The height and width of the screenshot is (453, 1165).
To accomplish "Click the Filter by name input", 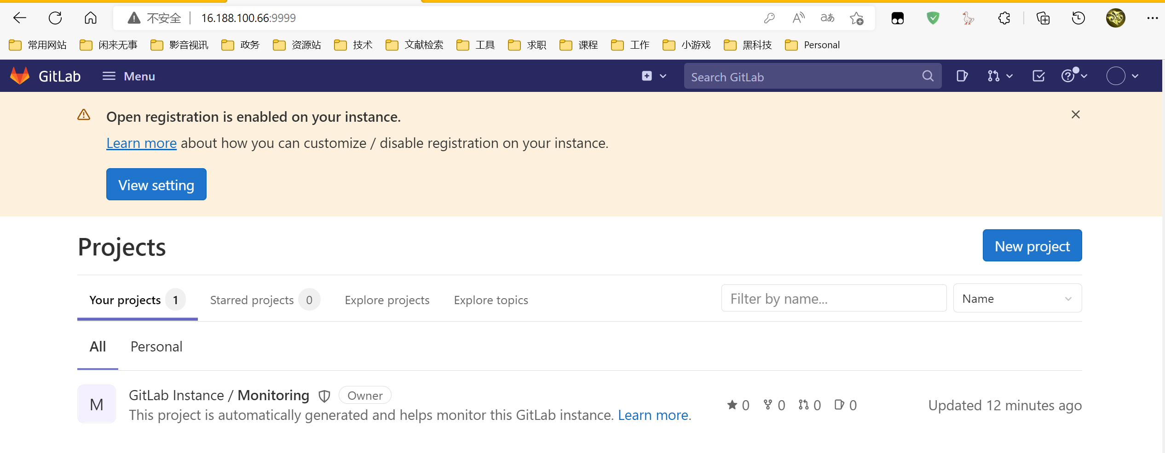I will (834, 299).
